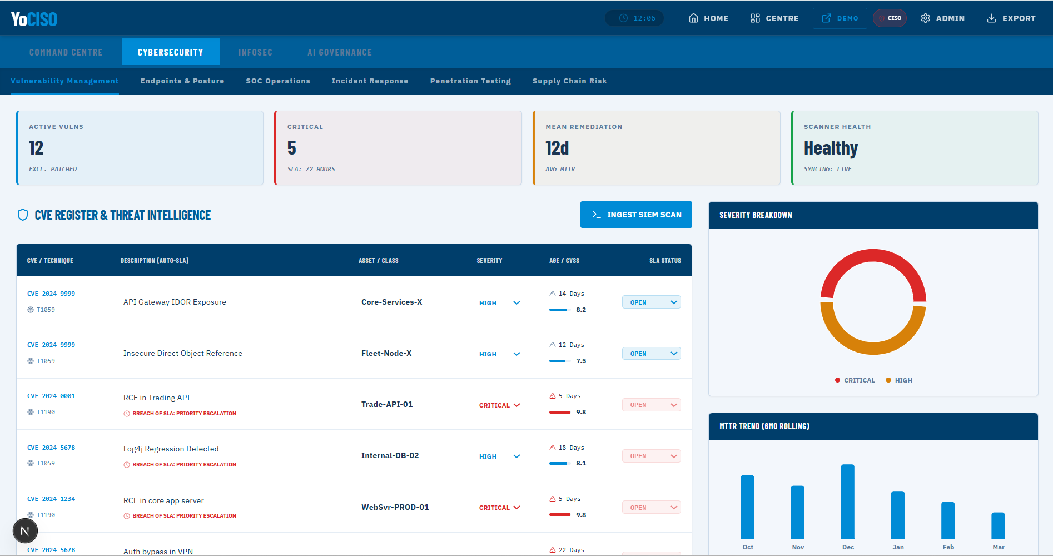The height and width of the screenshot is (556, 1053).
Task: Click the T1059 technique icon in API Gateway row
Action: point(31,310)
